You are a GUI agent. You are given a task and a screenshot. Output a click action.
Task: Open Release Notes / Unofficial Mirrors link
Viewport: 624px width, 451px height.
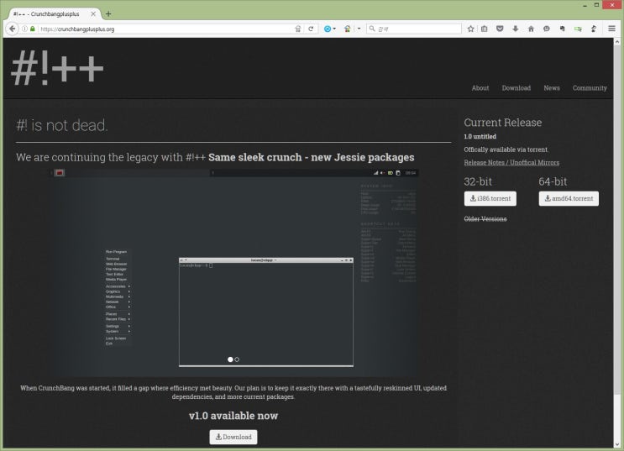(511, 163)
